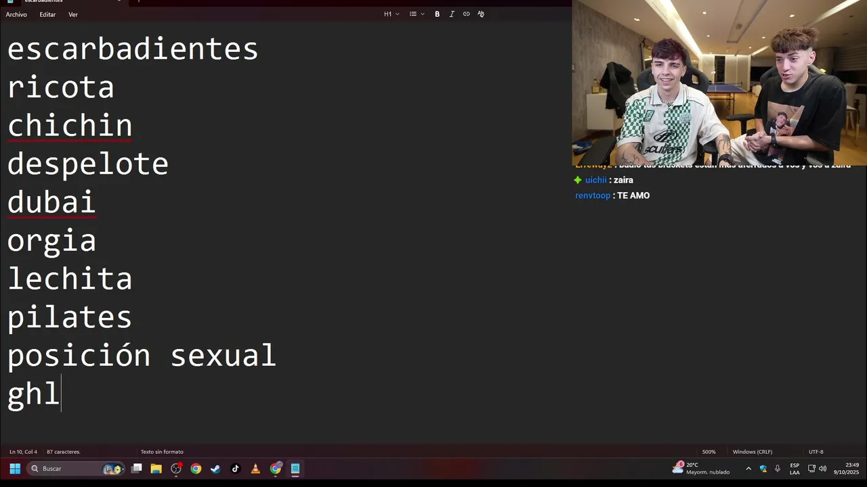Click the 500% zoom level in status bar
Image resolution: width=867 pixels, height=487 pixels.
pos(709,452)
